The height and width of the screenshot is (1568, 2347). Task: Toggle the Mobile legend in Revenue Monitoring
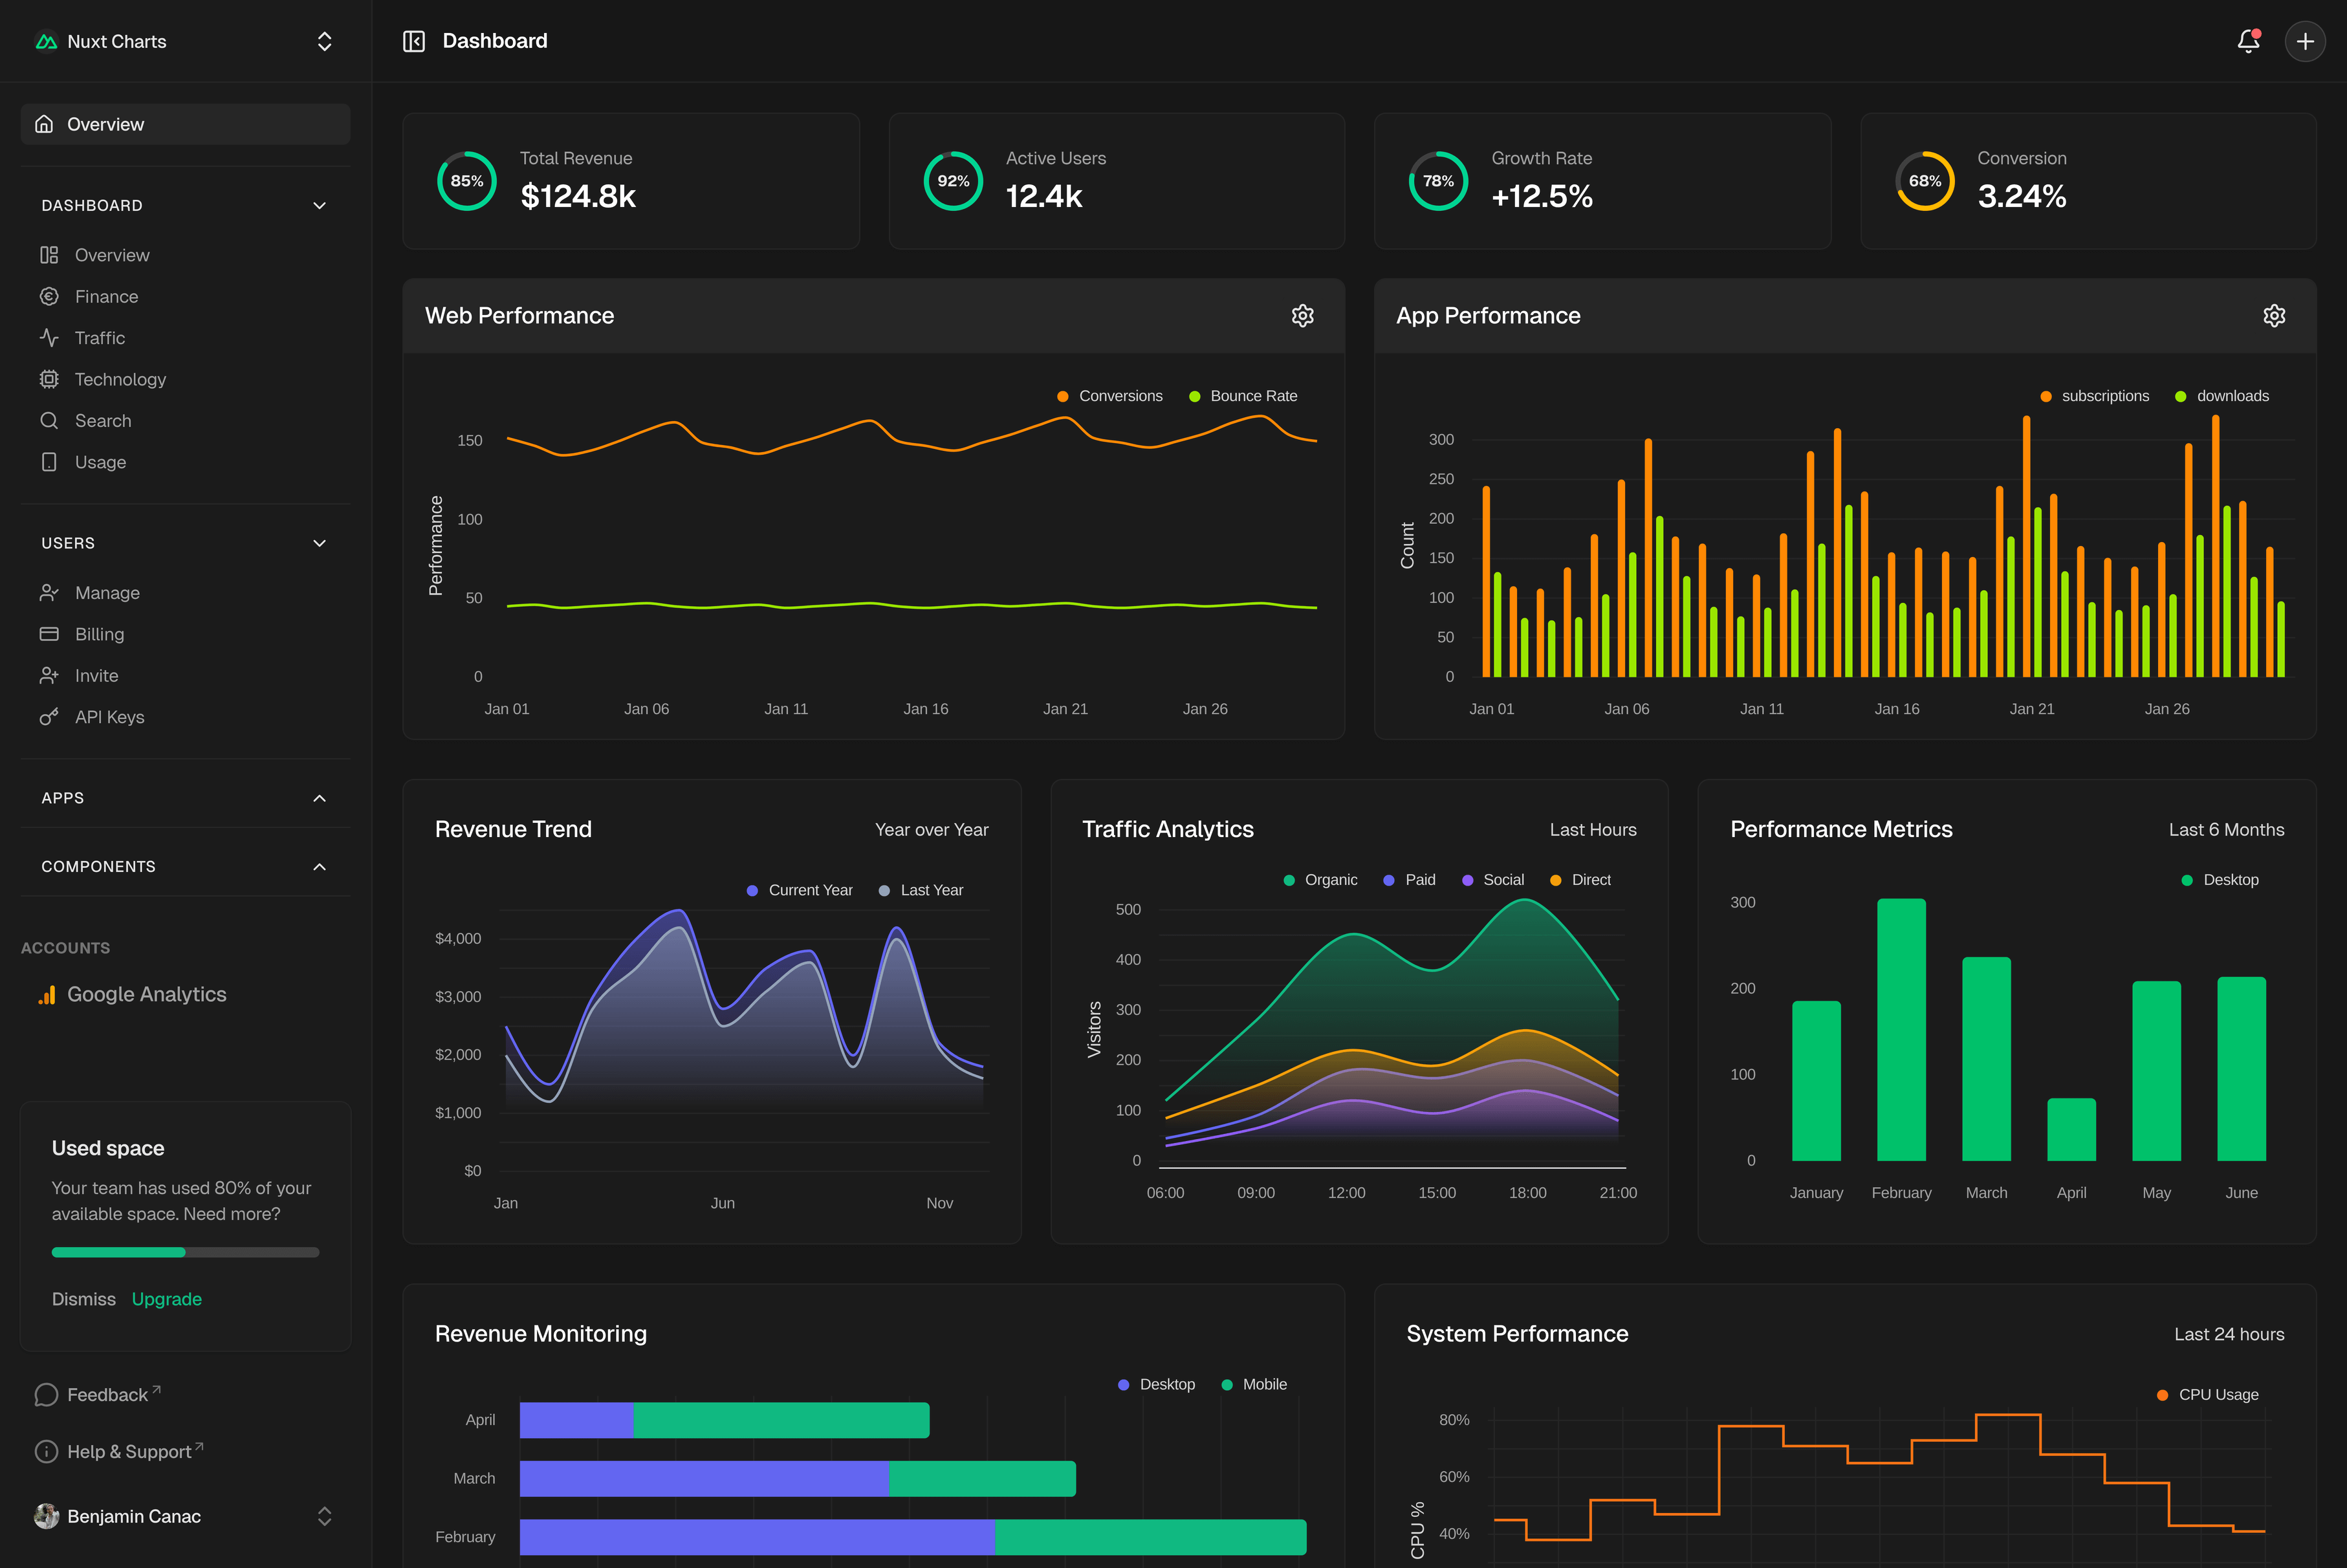tap(1255, 1384)
